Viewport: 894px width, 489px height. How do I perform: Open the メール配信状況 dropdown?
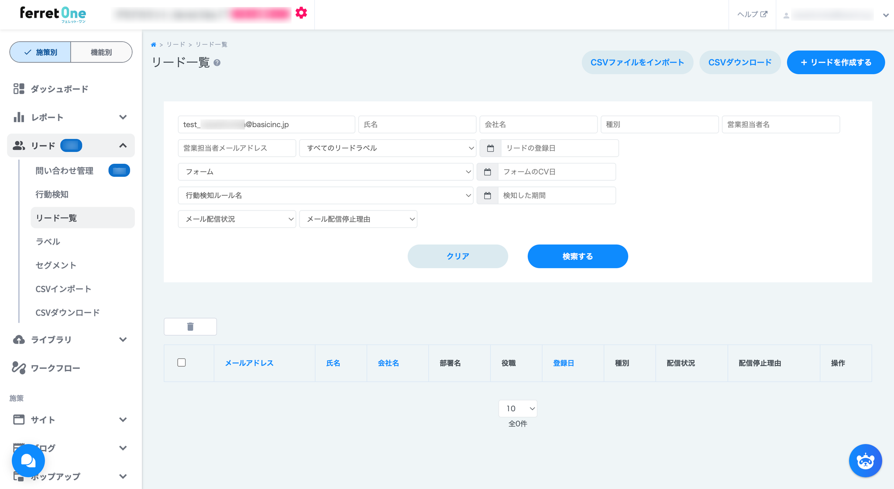(237, 219)
